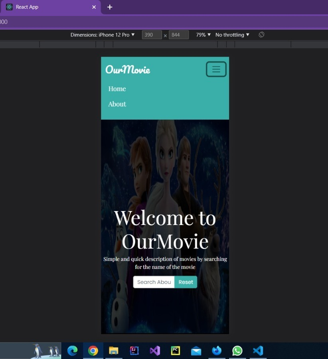Toggle the hamburger navigation menu
Image resolution: width=328 pixels, height=359 pixels.
[216, 69]
